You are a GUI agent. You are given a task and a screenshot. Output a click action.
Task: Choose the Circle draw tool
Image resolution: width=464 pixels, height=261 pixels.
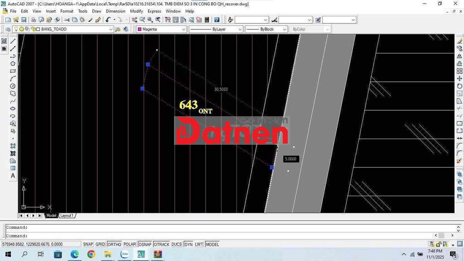coord(13,86)
